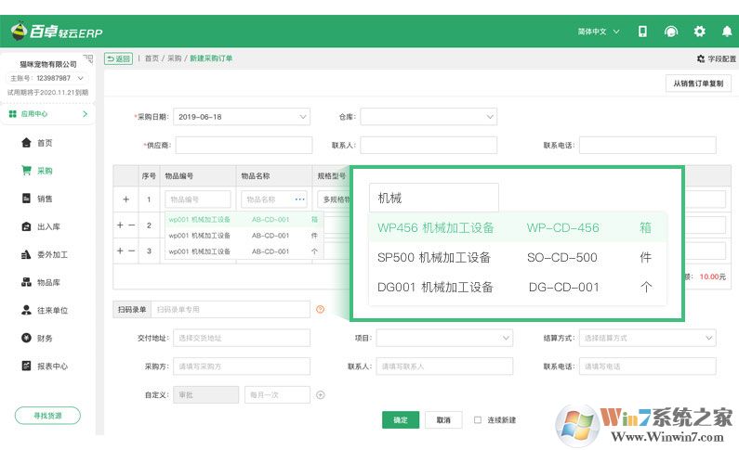739x450 pixels.
Task: Click the 首页 breadcrumb link
Action: point(152,58)
